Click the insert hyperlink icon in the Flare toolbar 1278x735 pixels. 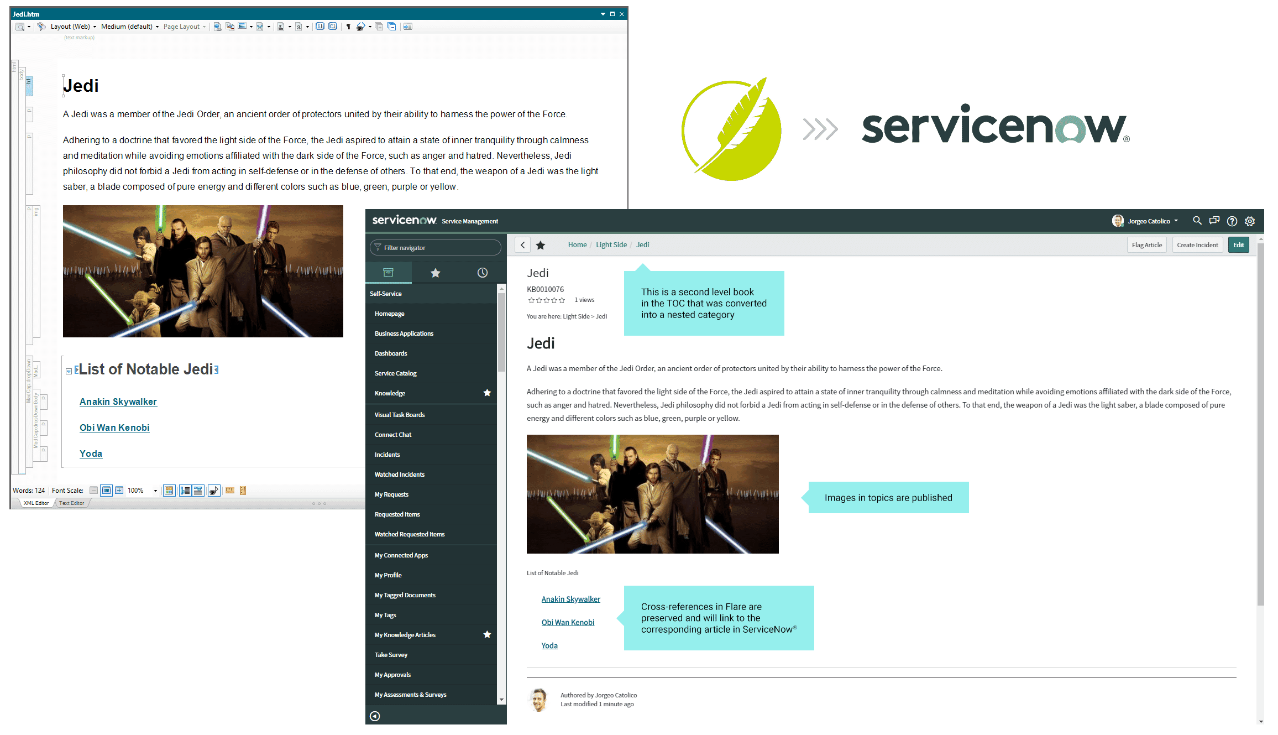218,27
